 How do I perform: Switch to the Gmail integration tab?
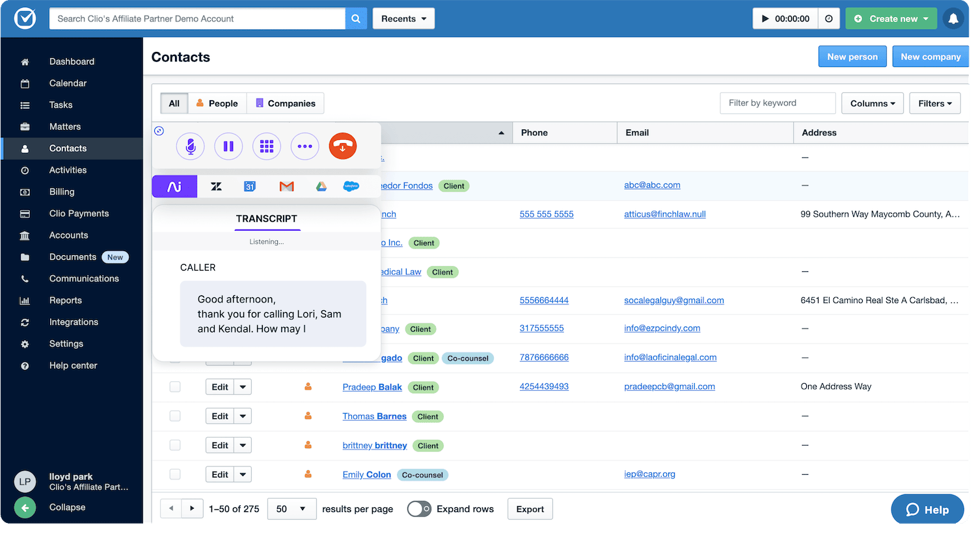(286, 186)
